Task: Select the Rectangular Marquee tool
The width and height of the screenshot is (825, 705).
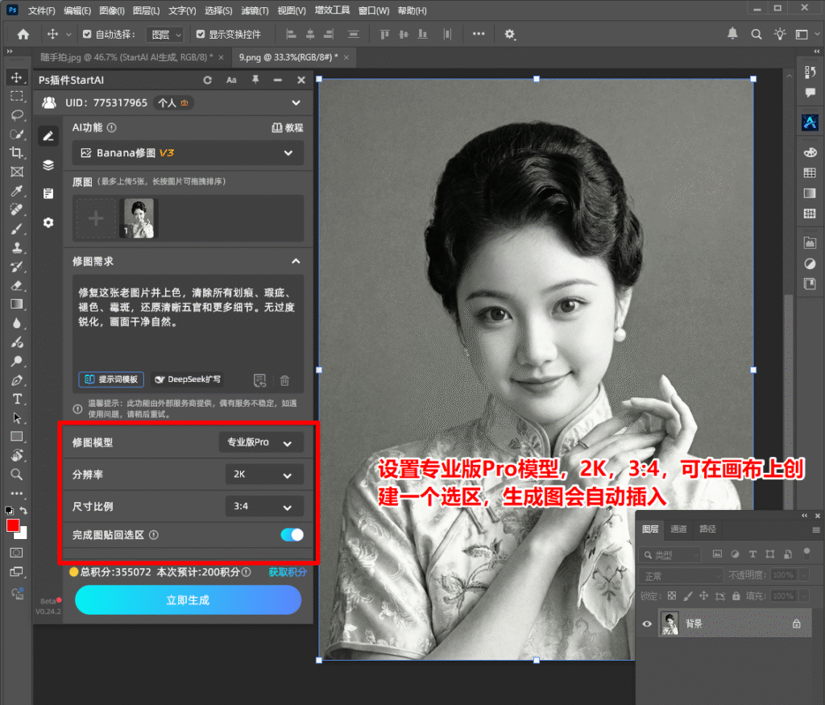Action: [17, 96]
